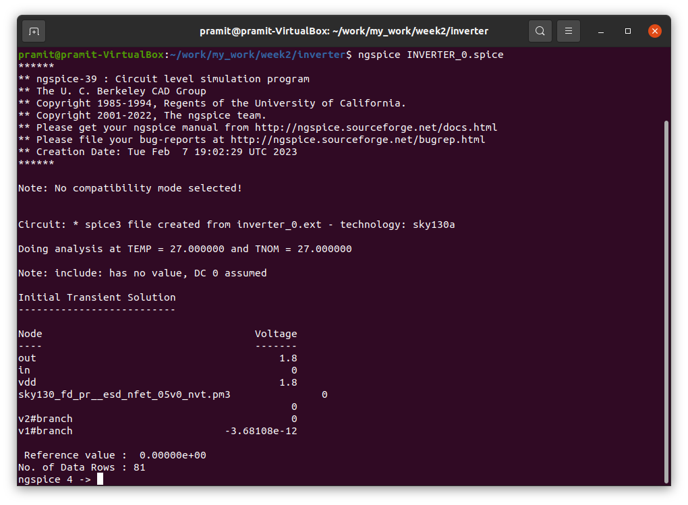Click the 'in' node row
The height and width of the screenshot is (505, 688).
(x=158, y=370)
